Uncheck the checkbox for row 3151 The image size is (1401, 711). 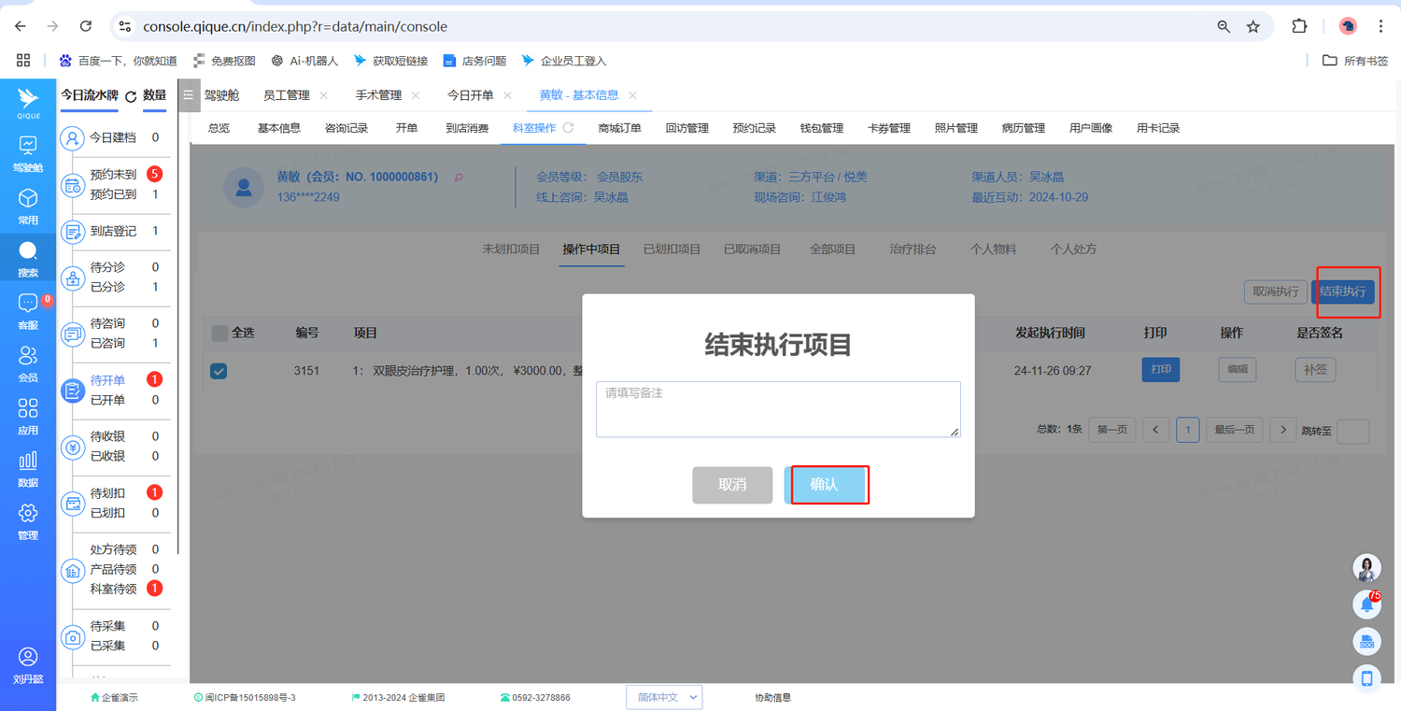point(219,371)
